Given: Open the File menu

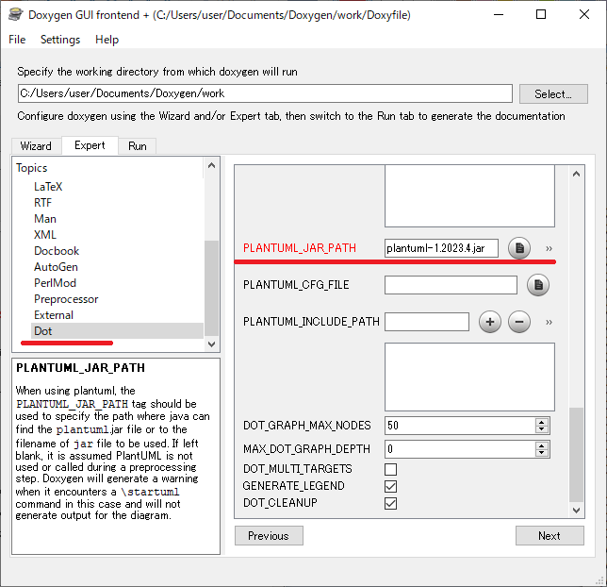Looking at the screenshot, I should pos(17,40).
